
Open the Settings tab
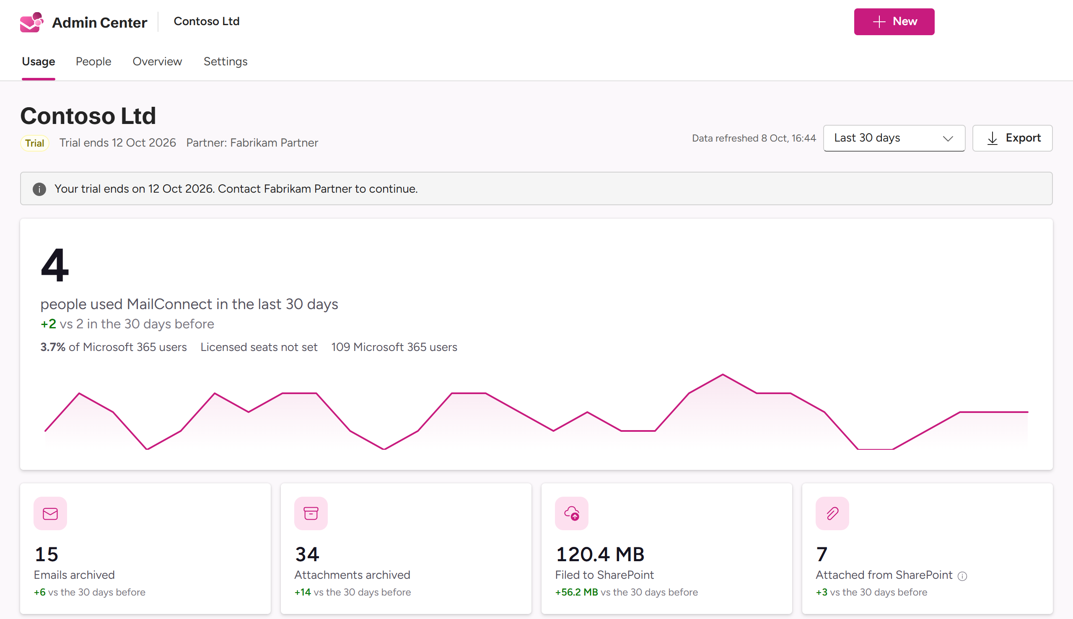pos(225,62)
